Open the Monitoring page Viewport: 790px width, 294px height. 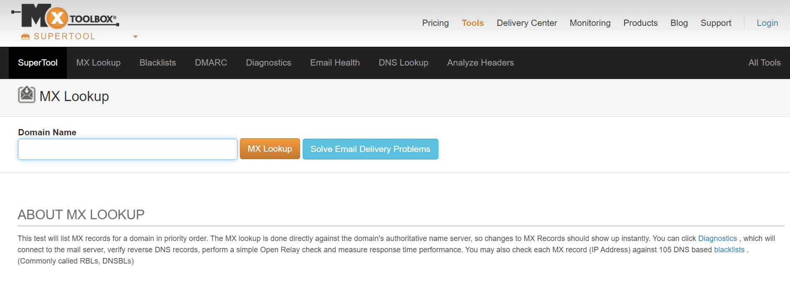pos(590,23)
